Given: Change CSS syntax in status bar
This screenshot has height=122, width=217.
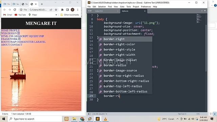Looking at the screenshot, I should [198, 114].
